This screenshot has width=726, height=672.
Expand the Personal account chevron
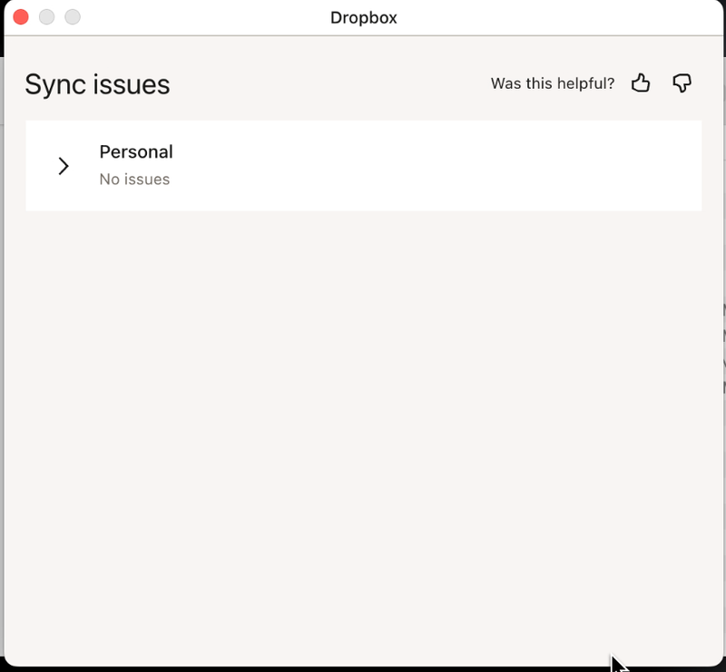tap(64, 166)
